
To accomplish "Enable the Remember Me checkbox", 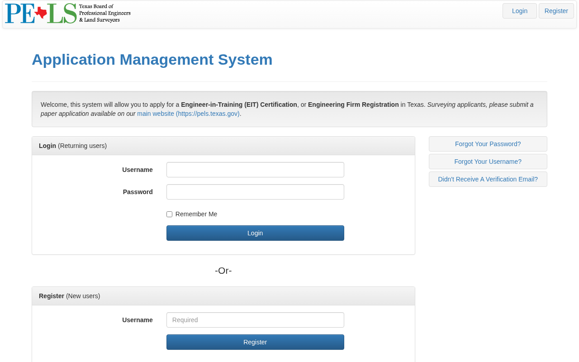I will [x=170, y=214].
